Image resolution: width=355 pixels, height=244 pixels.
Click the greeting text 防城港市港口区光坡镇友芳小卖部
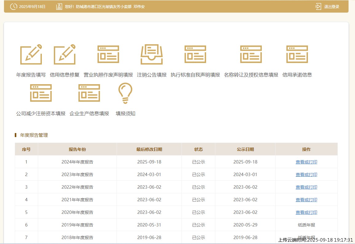pos(104,6)
